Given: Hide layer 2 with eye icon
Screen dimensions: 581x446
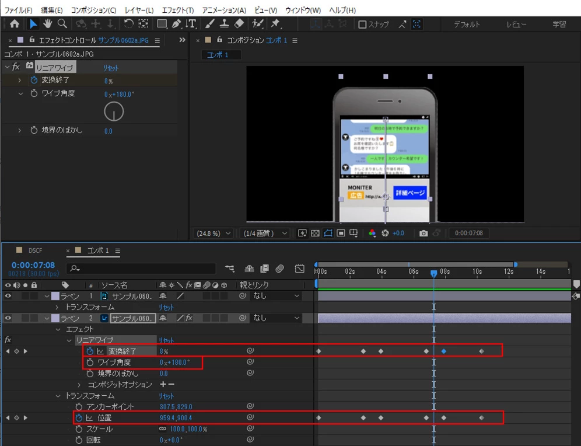Looking at the screenshot, I should (x=8, y=318).
